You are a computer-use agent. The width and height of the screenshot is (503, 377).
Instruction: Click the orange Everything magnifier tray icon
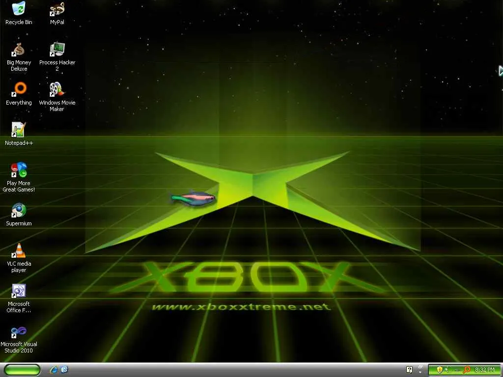point(467,370)
